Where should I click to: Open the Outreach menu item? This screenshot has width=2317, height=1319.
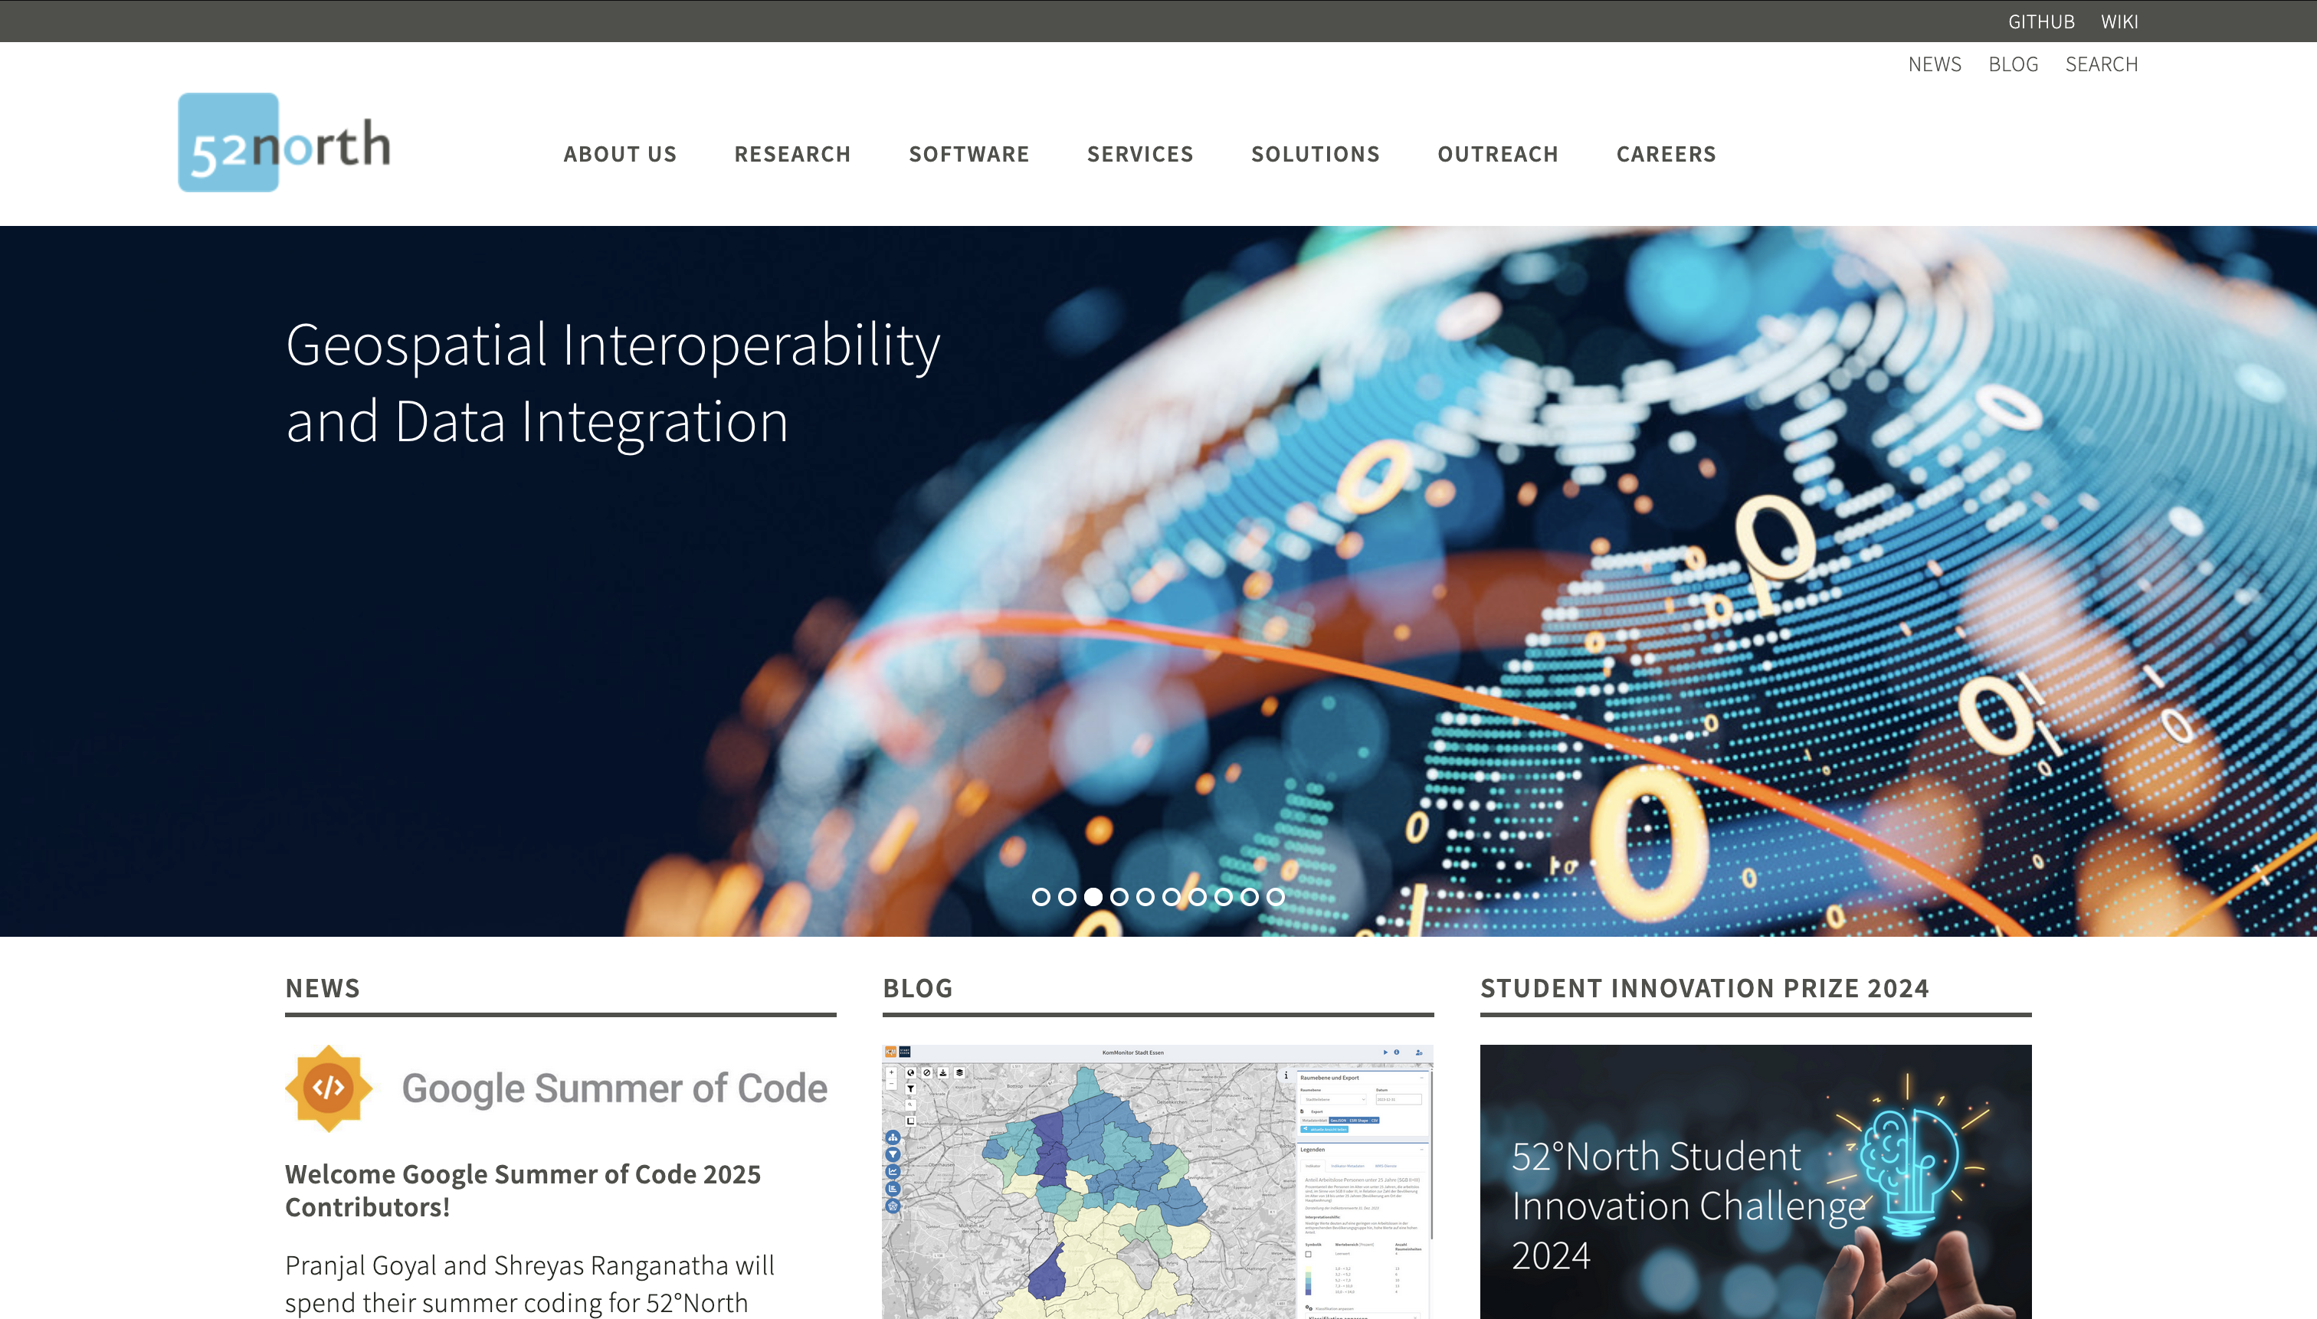[x=1498, y=154]
